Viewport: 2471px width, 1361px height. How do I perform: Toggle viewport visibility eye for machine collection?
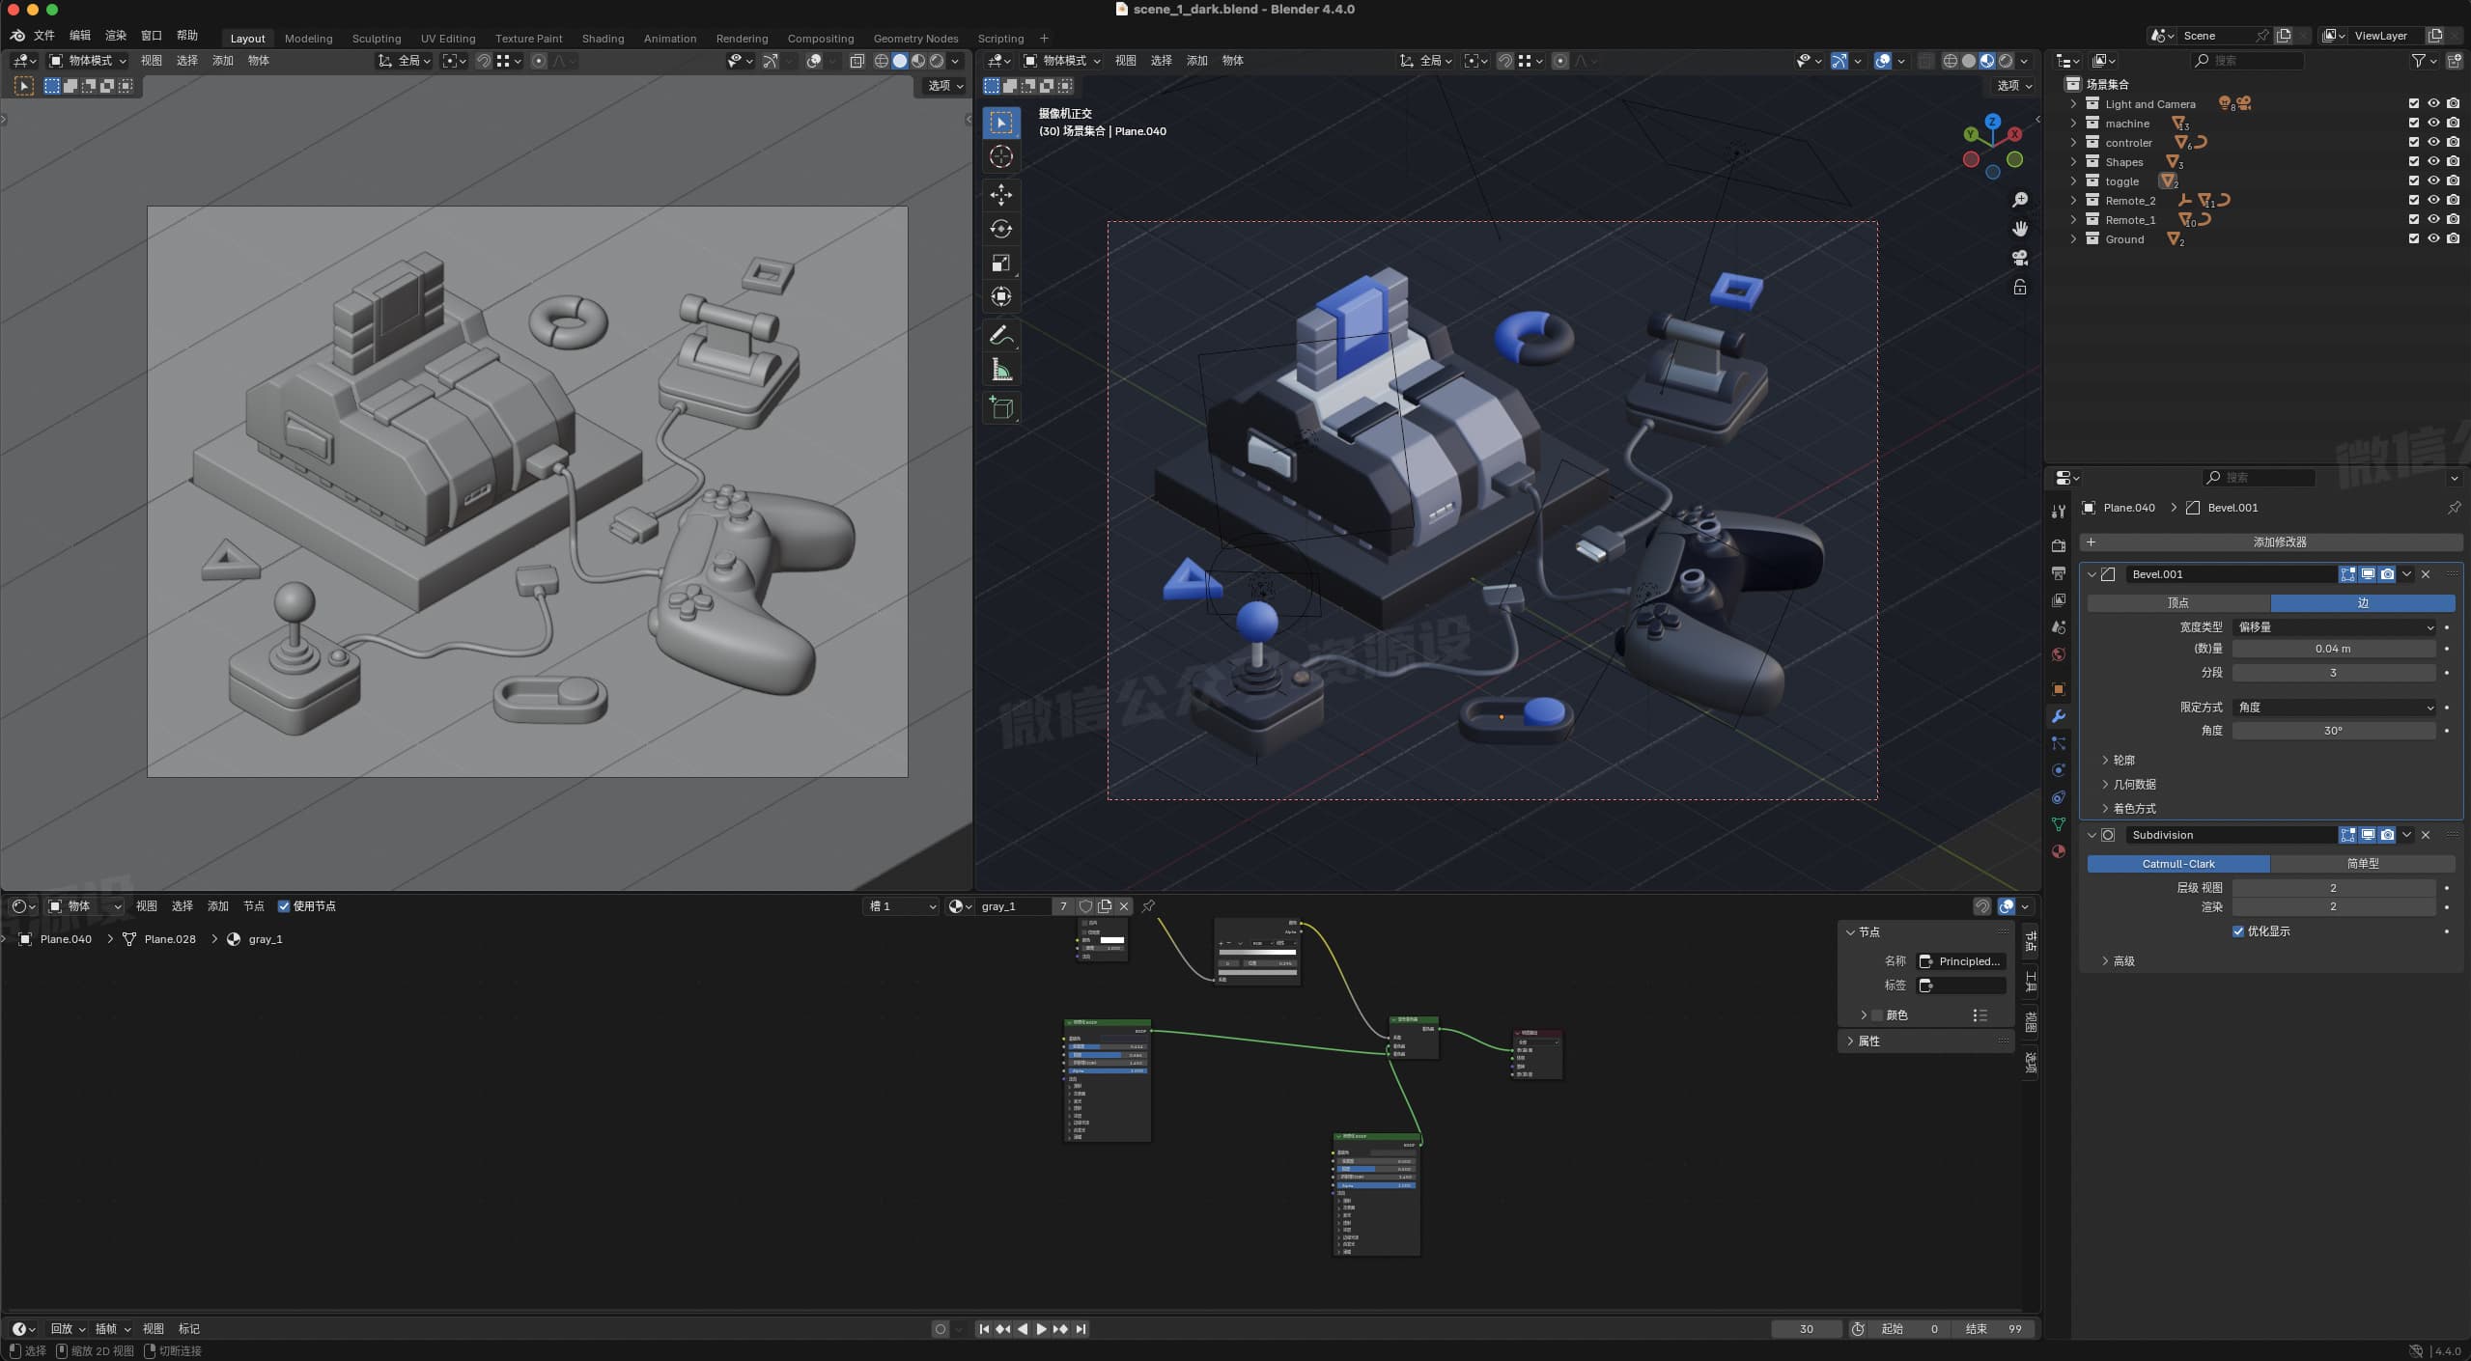[x=2433, y=123]
